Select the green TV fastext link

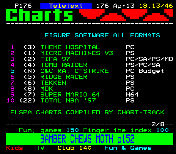(x=40, y=148)
